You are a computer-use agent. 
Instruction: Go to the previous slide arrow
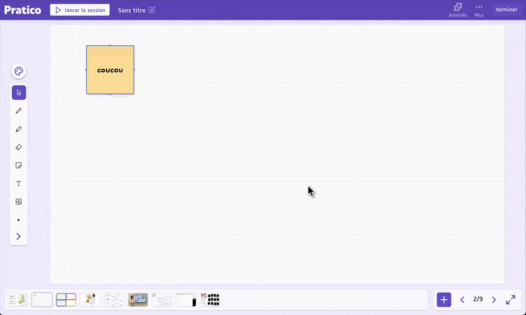(462, 300)
